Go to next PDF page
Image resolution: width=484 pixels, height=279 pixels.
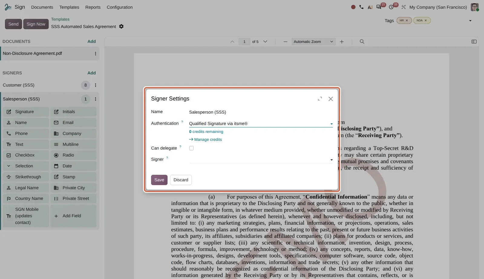(265, 42)
